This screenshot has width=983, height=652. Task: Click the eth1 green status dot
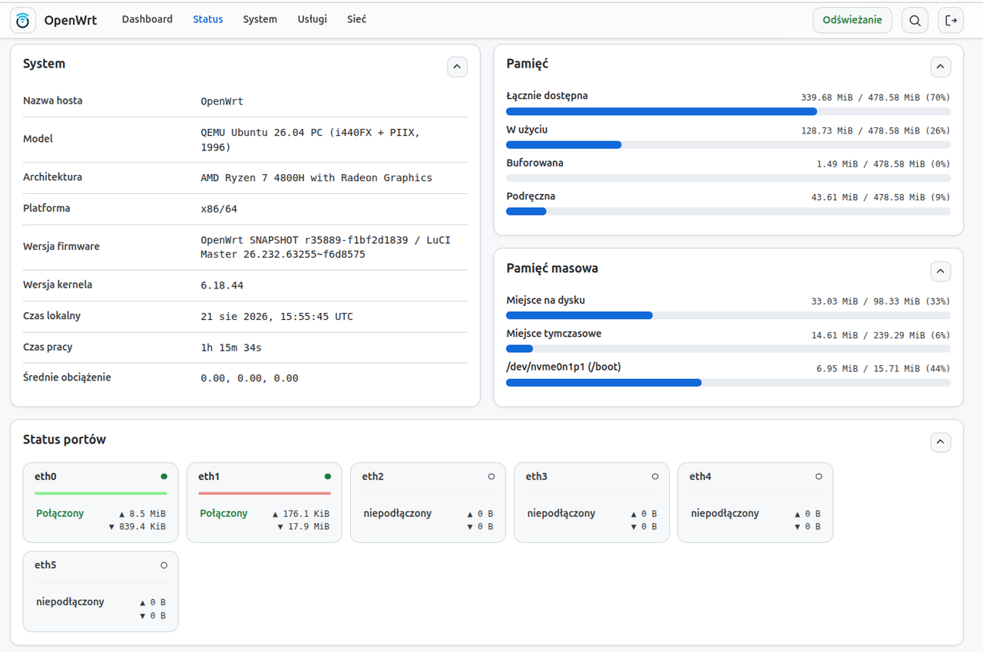coord(328,476)
